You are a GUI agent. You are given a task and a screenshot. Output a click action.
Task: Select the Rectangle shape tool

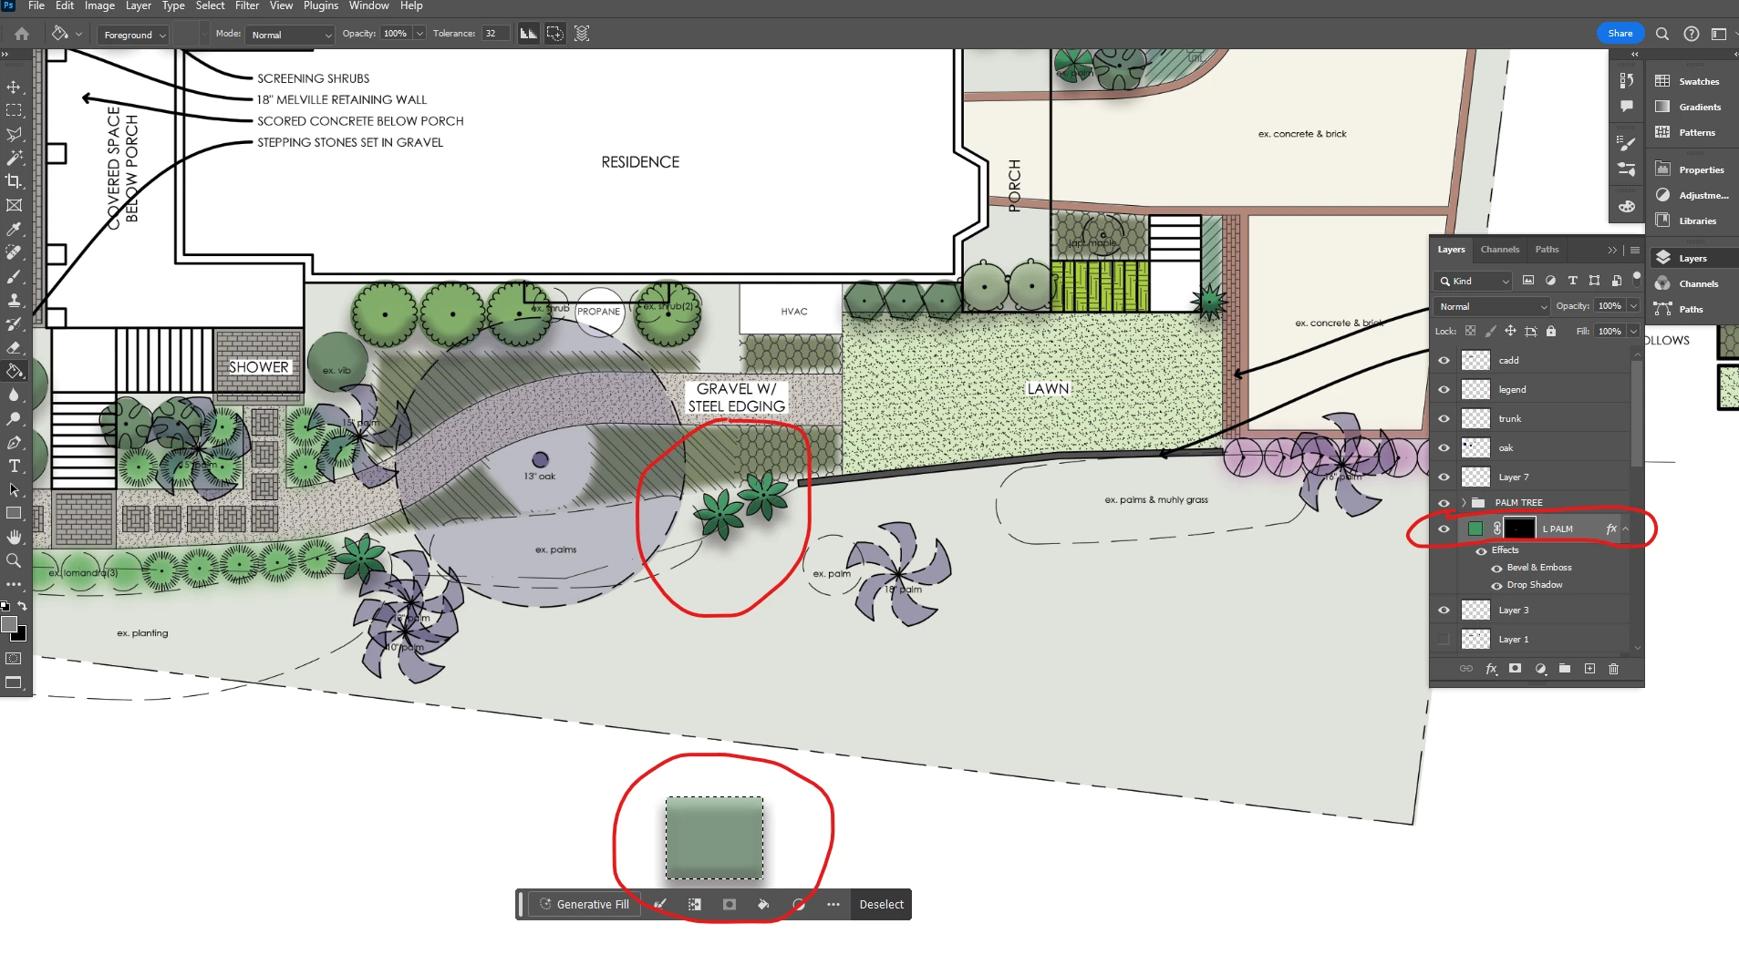[14, 513]
